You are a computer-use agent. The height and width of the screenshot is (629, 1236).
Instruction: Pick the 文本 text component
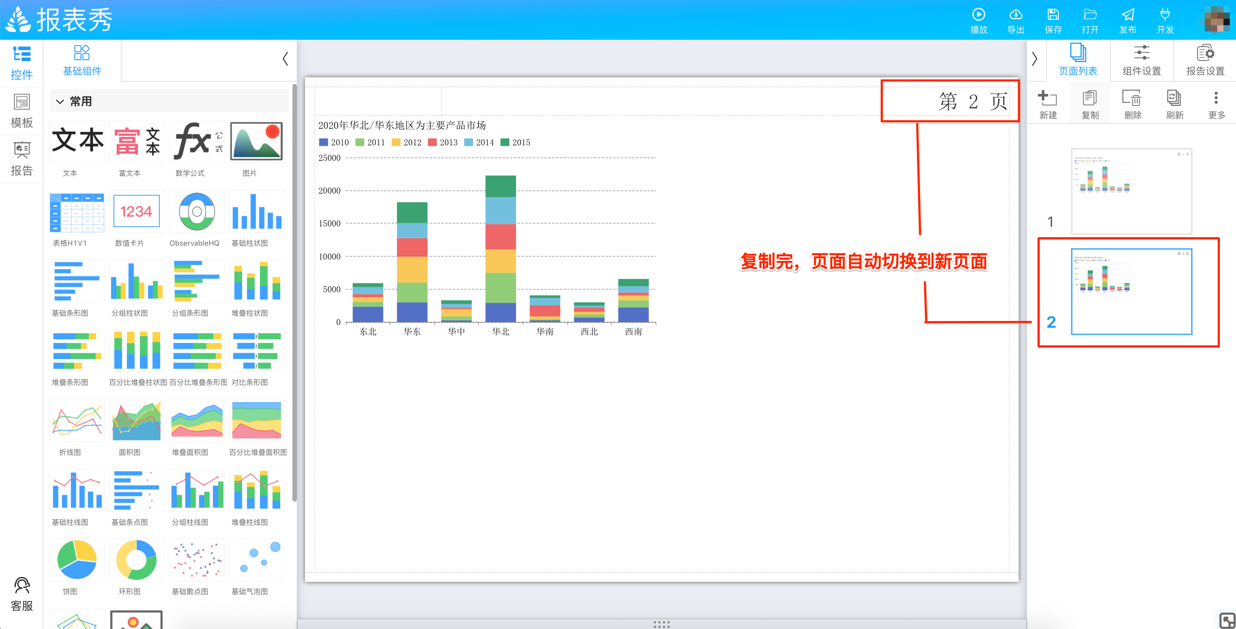pos(77,141)
